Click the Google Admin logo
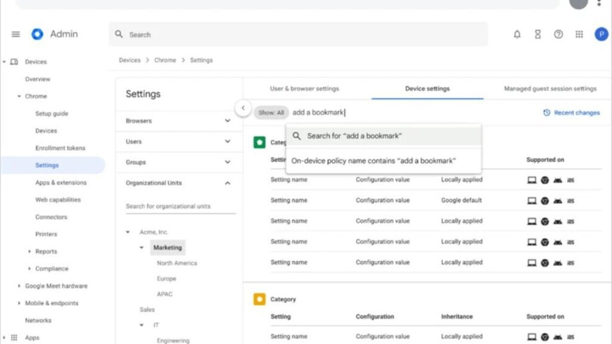Image resolution: width=612 pixels, height=344 pixels. [38, 34]
